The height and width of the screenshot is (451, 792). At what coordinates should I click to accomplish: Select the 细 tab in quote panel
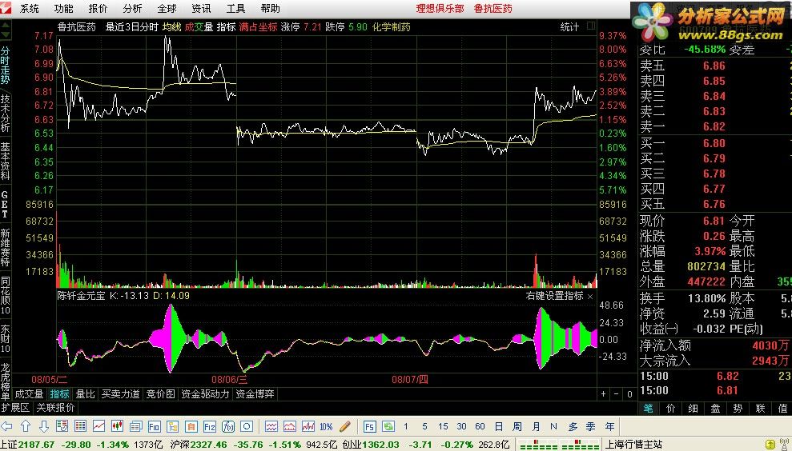[x=693, y=409]
